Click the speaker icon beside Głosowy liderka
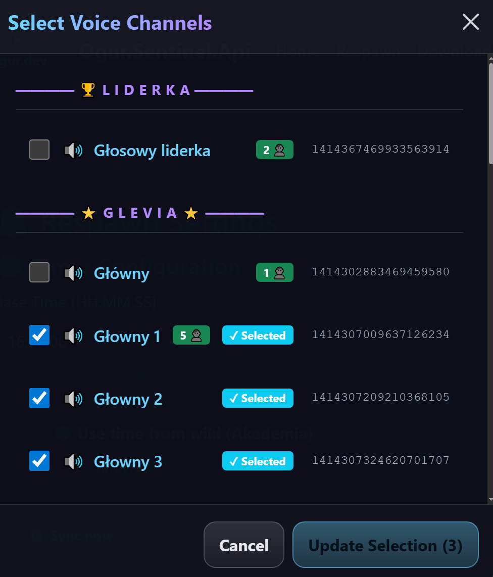 click(x=73, y=150)
